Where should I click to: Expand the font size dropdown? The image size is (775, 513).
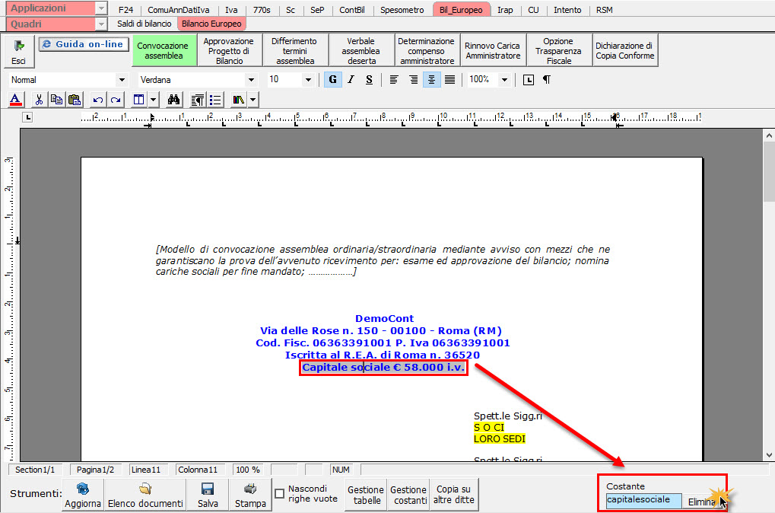click(x=308, y=80)
